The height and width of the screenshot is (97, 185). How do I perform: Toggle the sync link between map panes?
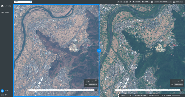[99, 51]
